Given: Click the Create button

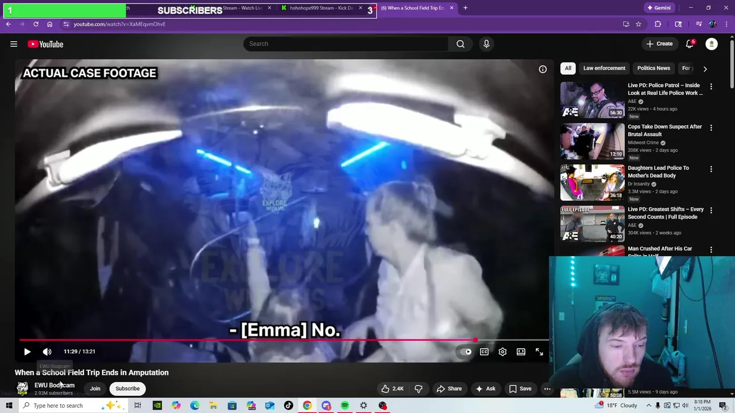Looking at the screenshot, I should 659,44.
